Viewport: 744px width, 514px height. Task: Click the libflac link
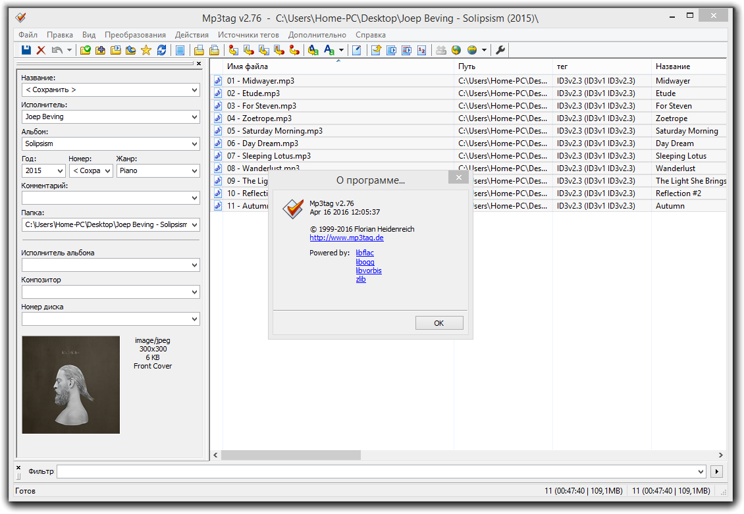[365, 253]
